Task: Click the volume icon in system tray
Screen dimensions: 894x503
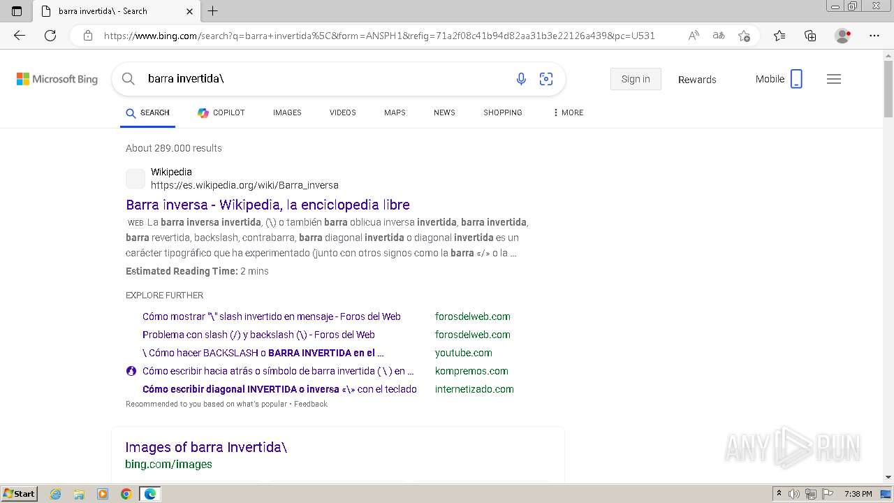Action: [x=794, y=494]
